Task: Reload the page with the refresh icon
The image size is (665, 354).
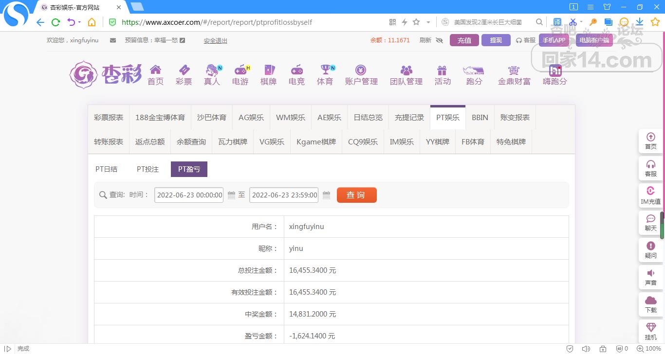Action: (x=55, y=22)
